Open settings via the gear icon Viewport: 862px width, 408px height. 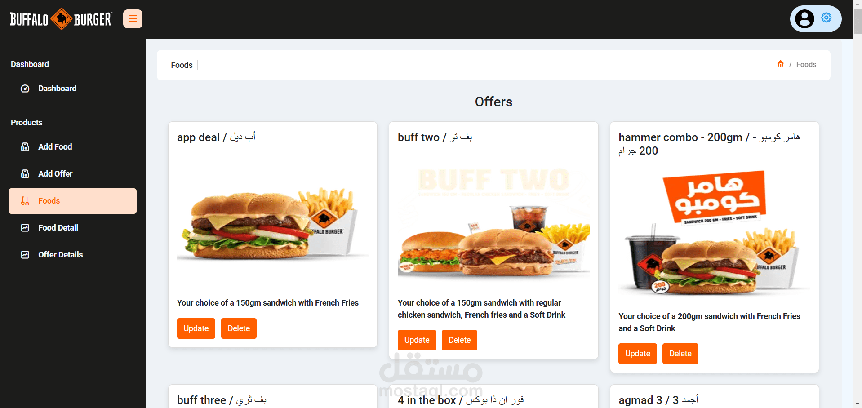[826, 18]
